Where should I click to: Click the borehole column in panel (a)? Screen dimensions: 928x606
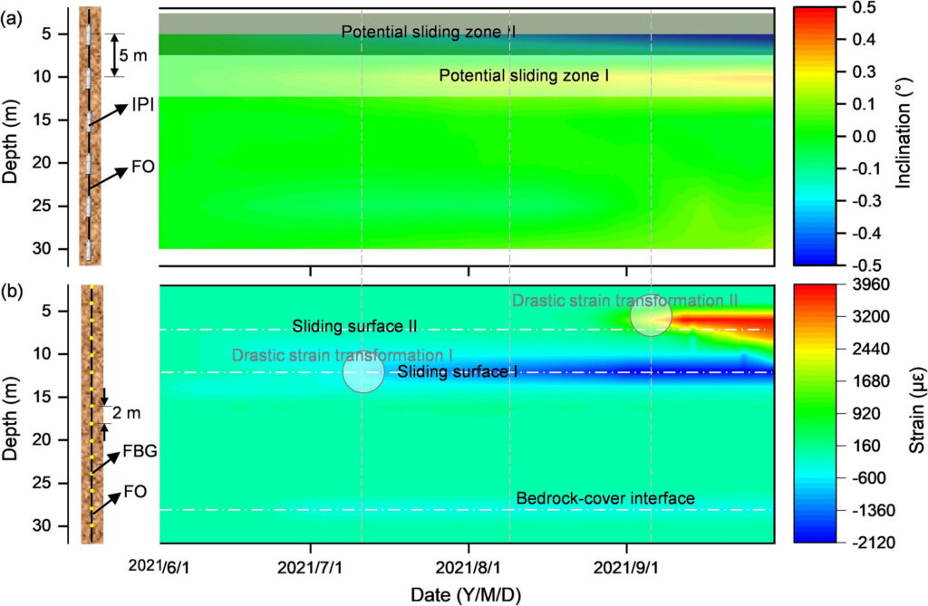[88, 136]
